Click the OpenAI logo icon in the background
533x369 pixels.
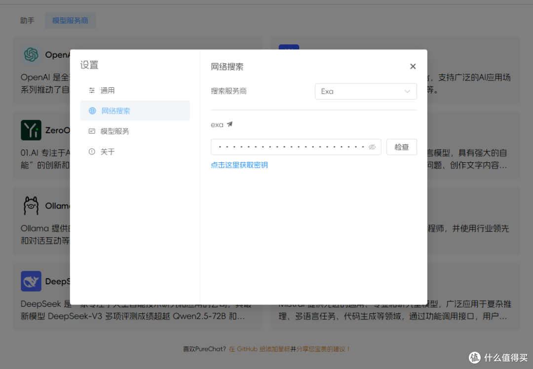pyautogui.click(x=31, y=55)
